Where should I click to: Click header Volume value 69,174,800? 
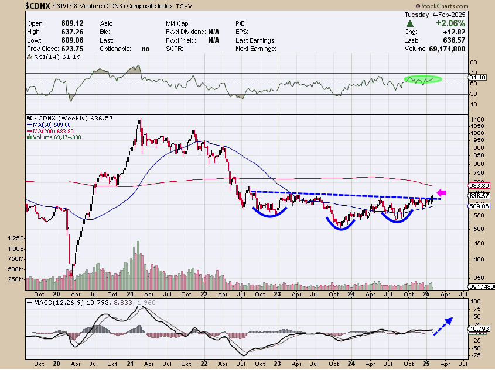(447, 49)
